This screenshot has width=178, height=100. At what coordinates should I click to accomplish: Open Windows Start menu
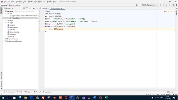click(x=3, y=97)
